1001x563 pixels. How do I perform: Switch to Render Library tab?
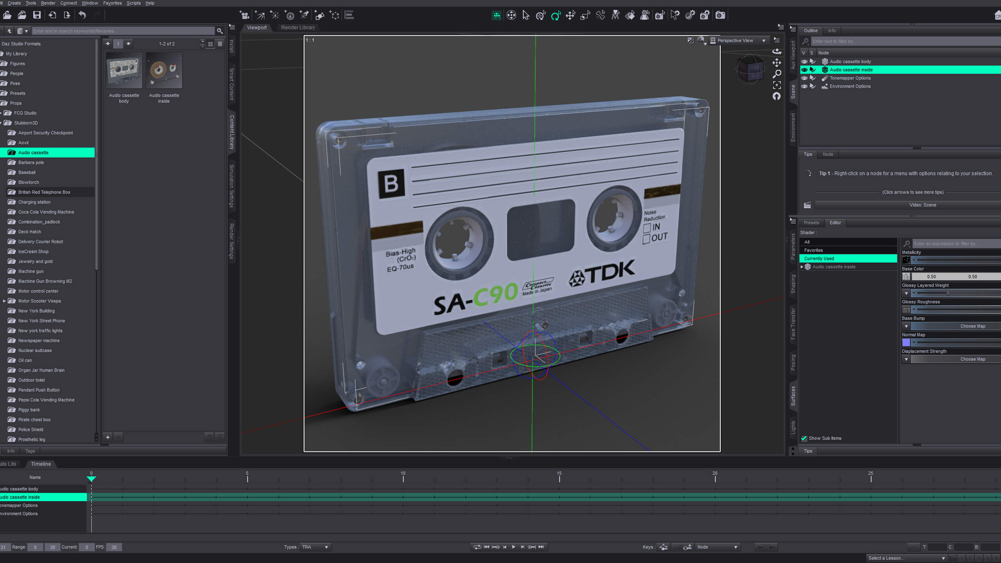click(x=298, y=28)
